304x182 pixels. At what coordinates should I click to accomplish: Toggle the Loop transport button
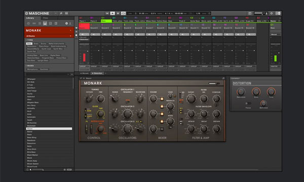(x=123, y=13)
